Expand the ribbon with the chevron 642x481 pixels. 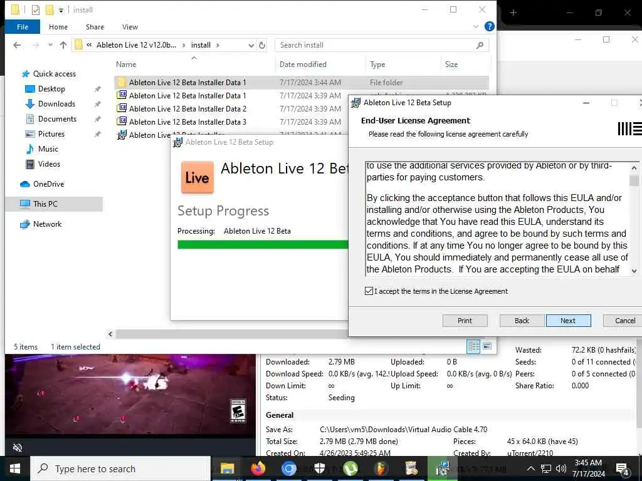click(x=475, y=26)
